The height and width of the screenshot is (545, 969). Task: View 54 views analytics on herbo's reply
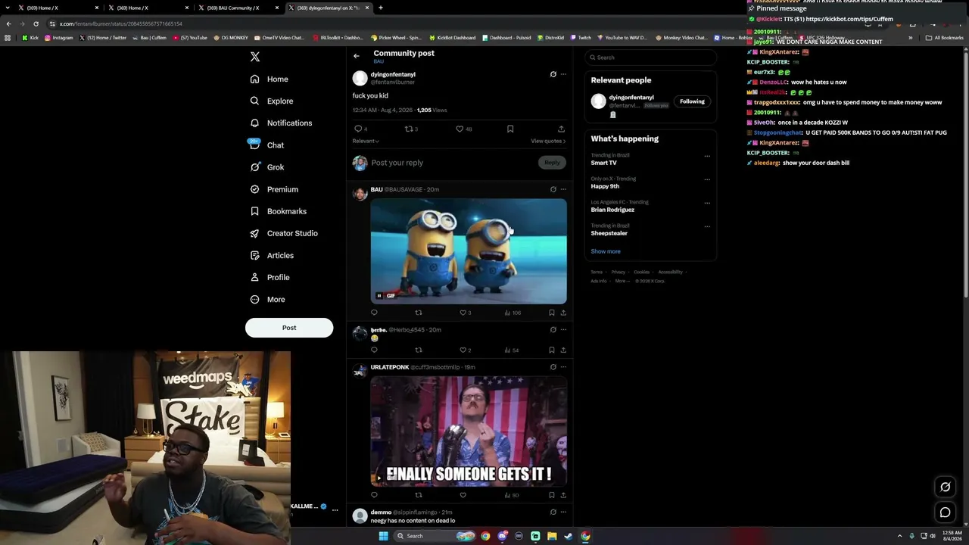tap(512, 350)
